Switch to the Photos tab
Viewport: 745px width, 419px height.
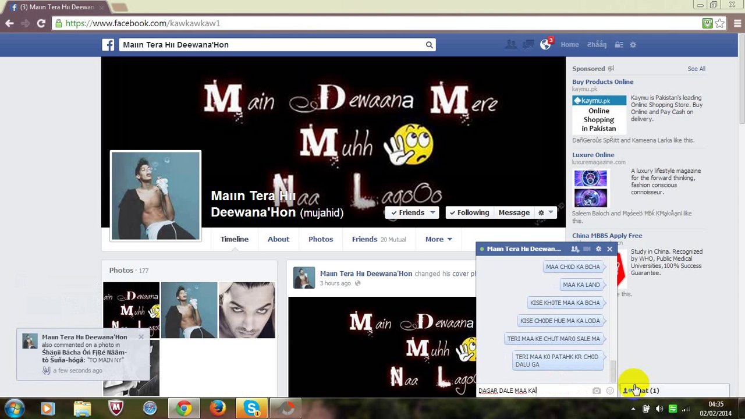[x=321, y=239]
